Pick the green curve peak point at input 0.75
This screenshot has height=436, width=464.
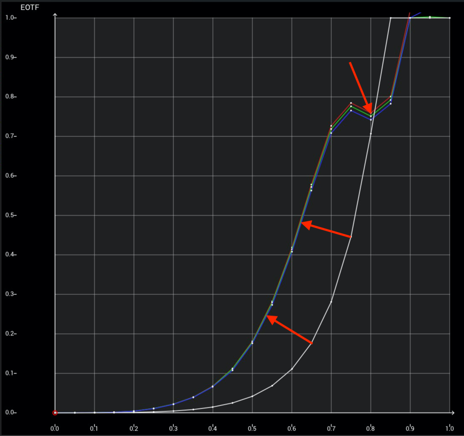click(x=351, y=106)
